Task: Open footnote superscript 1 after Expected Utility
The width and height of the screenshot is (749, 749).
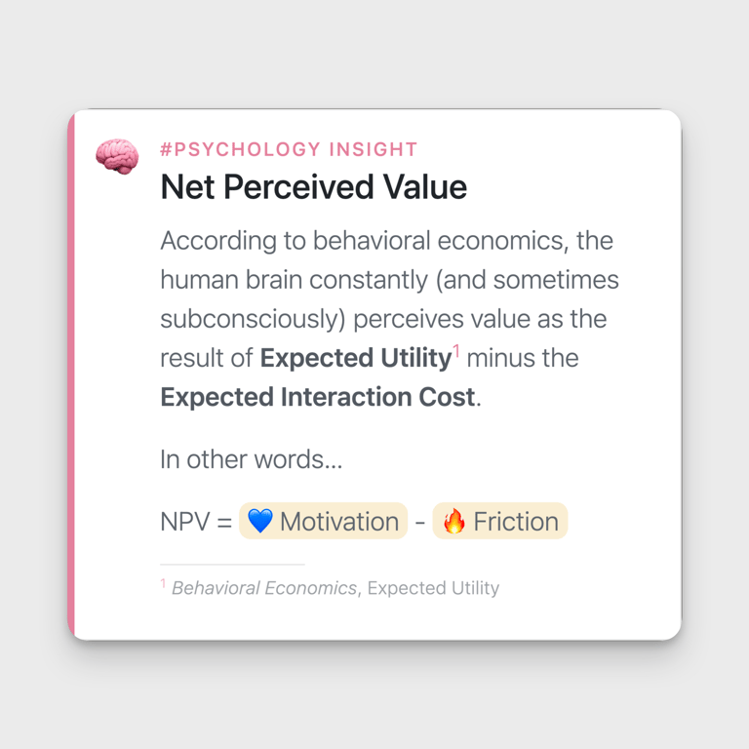Action: point(456,349)
